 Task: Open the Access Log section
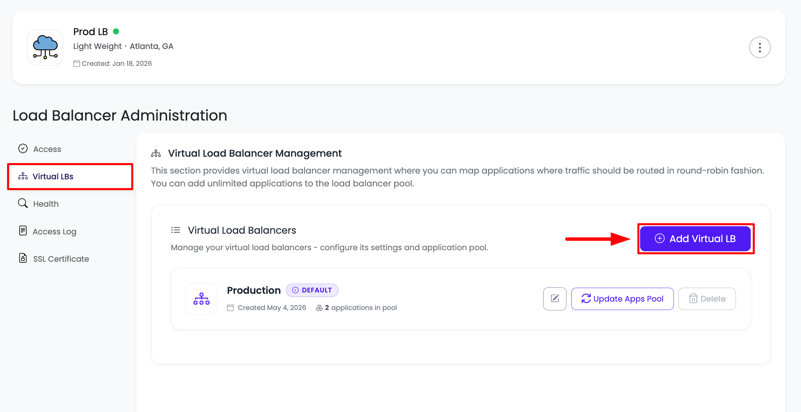coord(70,231)
